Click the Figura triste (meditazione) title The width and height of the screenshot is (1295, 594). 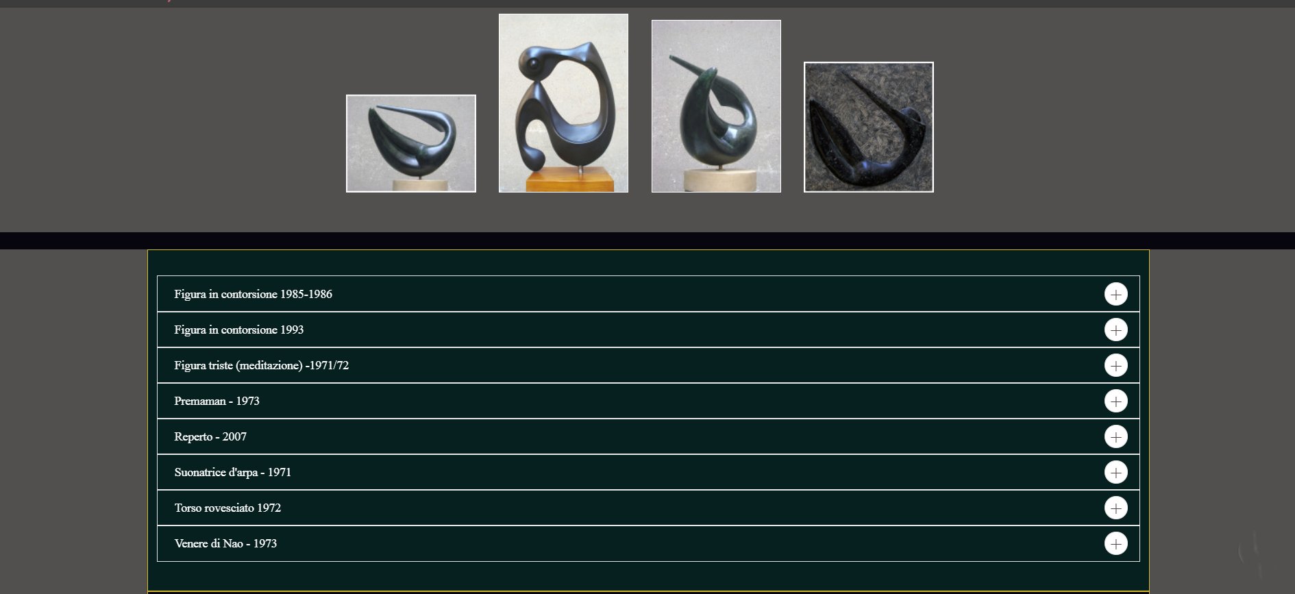(x=262, y=365)
